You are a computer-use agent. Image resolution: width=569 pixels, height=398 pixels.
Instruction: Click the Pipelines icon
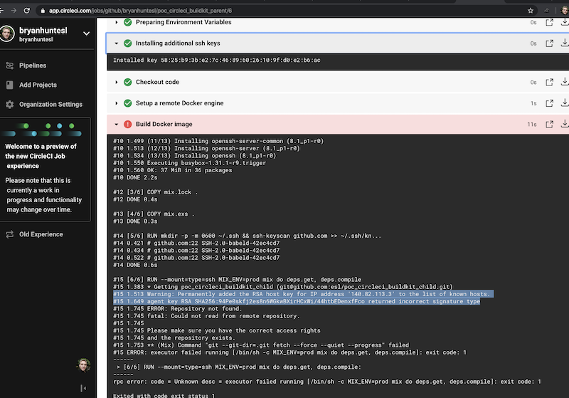(10, 66)
